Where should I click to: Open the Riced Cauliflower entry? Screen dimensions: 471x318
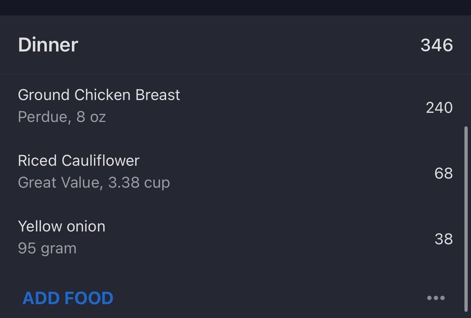click(78, 161)
